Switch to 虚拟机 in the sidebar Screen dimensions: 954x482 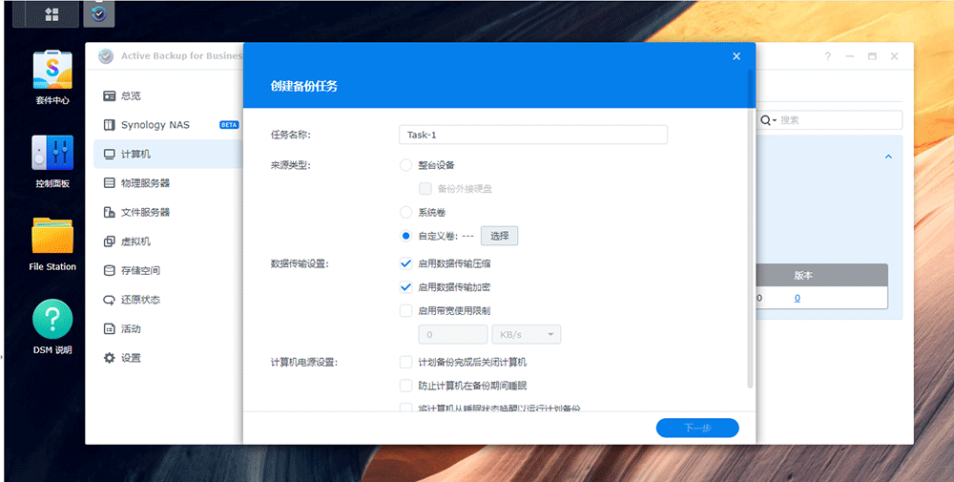click(135, 241)
